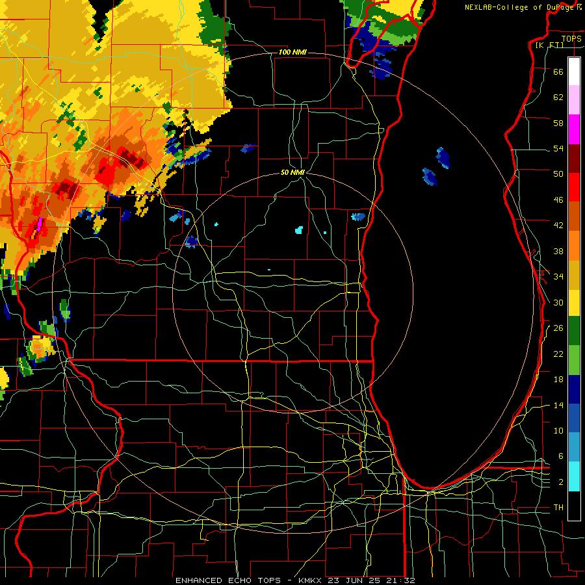Click the TH legend label
585x585 pixels.
pyautogui.click(x=558, y=508)
